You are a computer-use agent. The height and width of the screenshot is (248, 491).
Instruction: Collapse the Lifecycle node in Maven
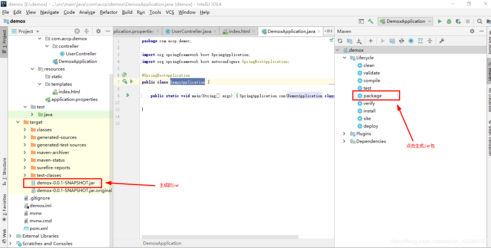coord(344,58)
